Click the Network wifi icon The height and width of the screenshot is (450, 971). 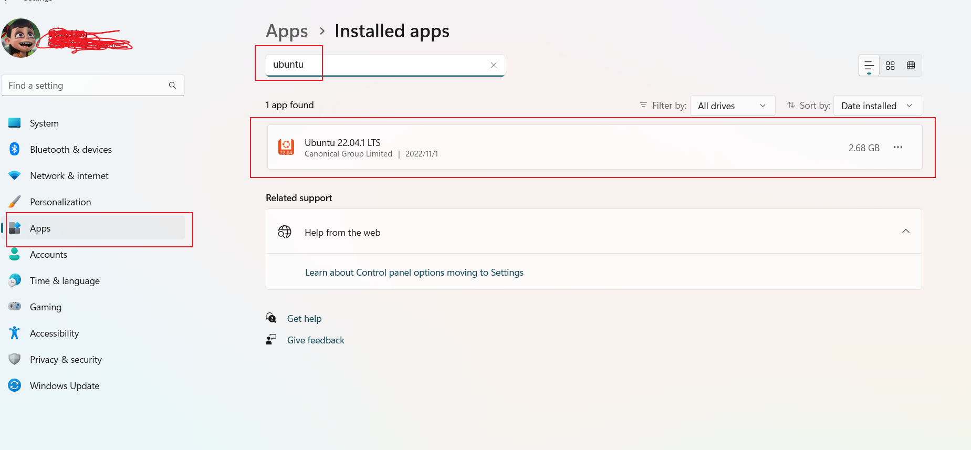15,175
